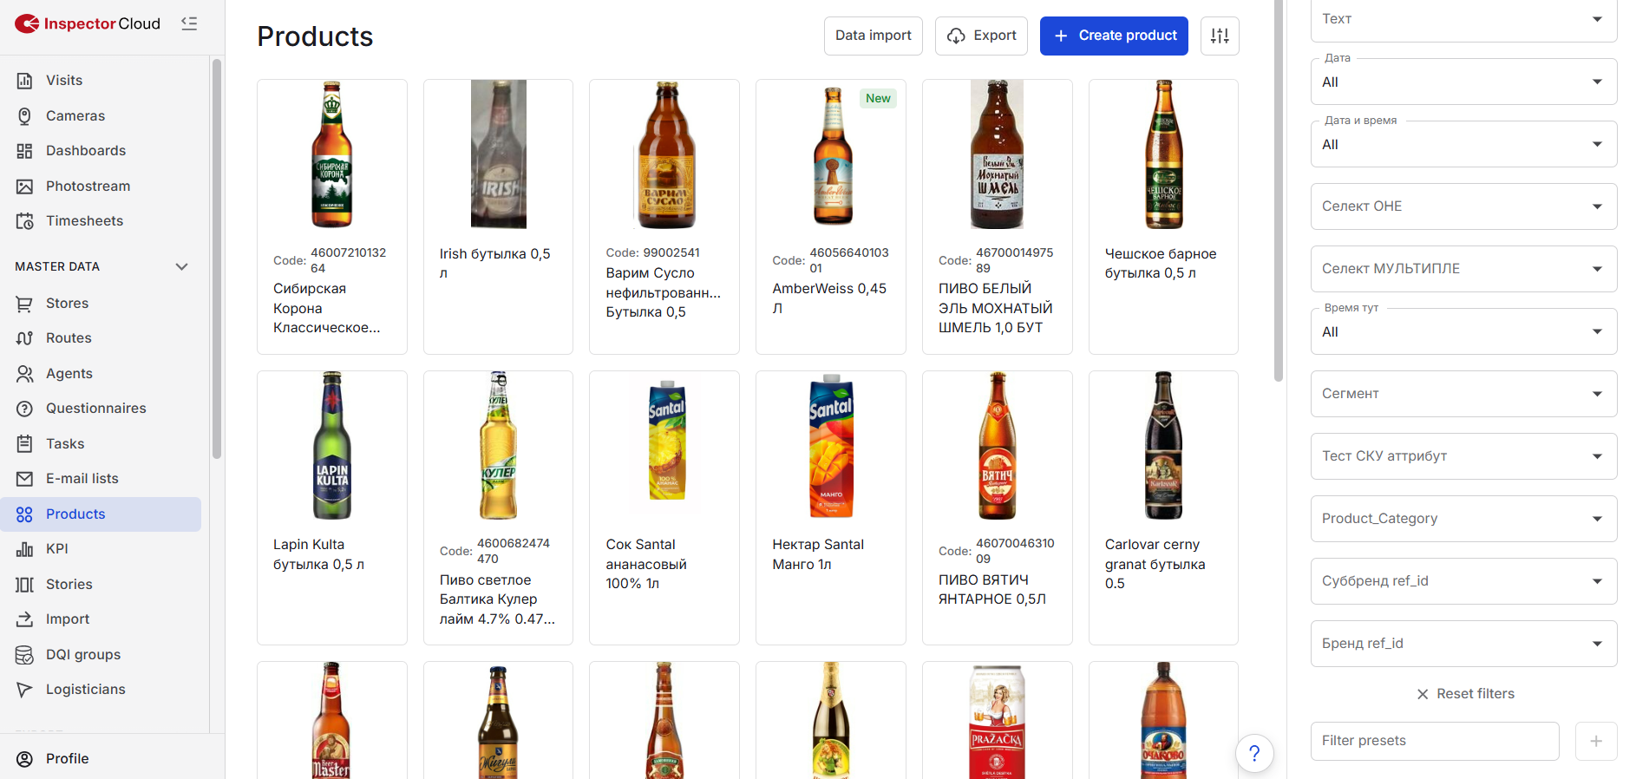The width and height of the screenshot is (1636, 779).
Task: Click the plus icon beside Filter presets
Action: point(1596,741)
